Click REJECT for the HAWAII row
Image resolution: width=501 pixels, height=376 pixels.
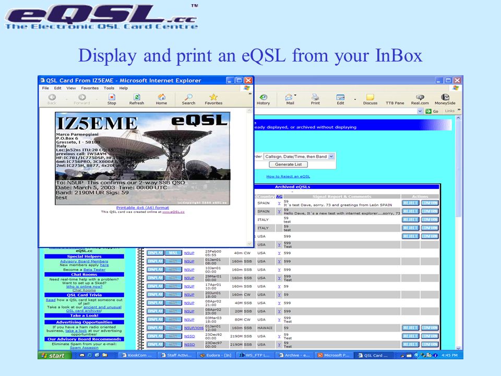(x=410, y=328)
